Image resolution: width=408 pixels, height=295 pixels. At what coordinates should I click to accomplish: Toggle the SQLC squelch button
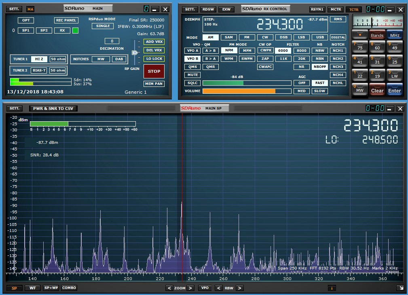[x=192, y=83]
